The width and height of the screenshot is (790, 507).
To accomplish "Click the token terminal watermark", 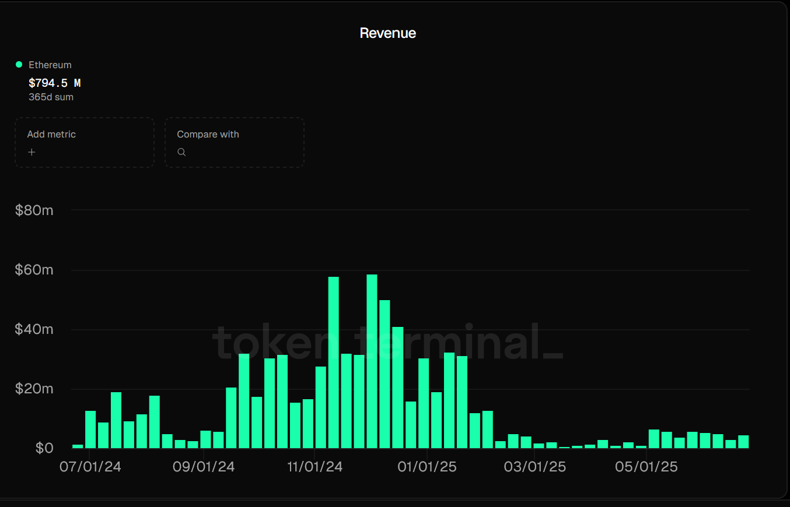I will 387,342.
